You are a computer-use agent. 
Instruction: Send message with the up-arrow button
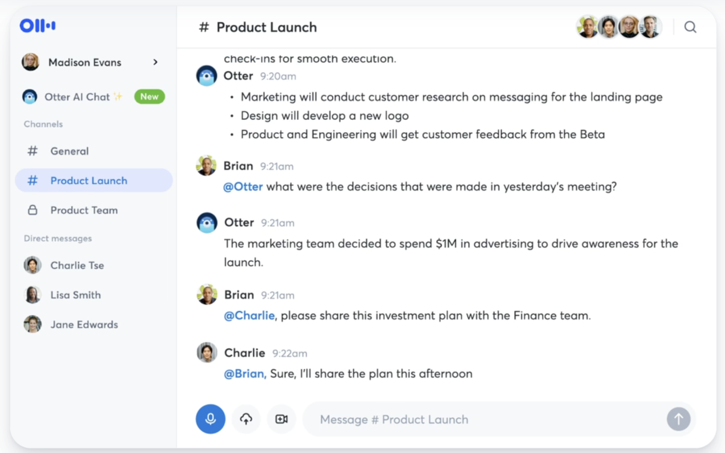click(678, 419)
